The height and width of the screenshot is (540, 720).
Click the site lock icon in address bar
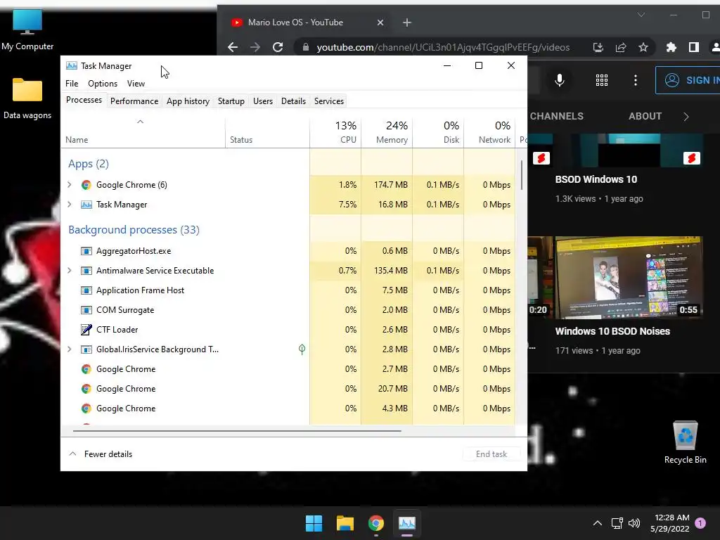click(x=305, y=47)
